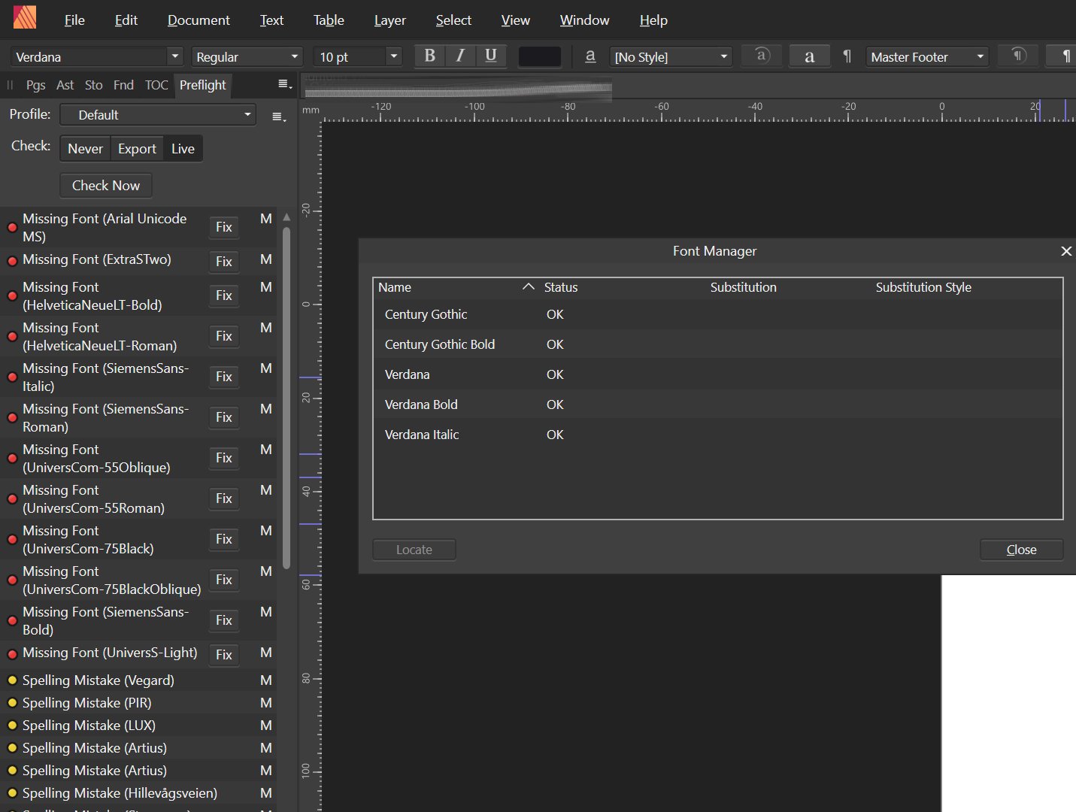
Task: Click the 'a' character style button
Action: [x=809, y=56]
